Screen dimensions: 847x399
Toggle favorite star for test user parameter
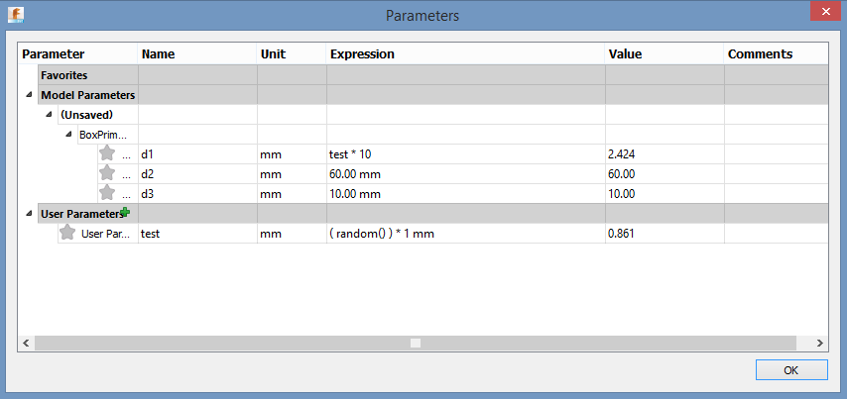tap(67, 233)
